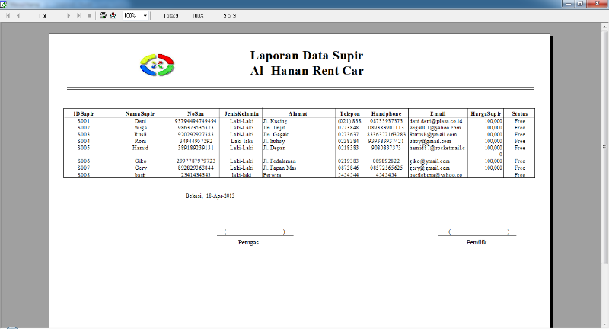Click the Al-Hanan Rent Car logo
Viewport: 609px width, 329px height.
[157, 65]
